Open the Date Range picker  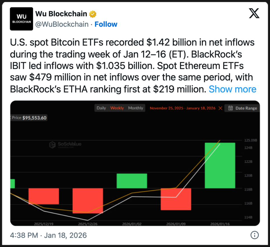click(x=242, y=108)
